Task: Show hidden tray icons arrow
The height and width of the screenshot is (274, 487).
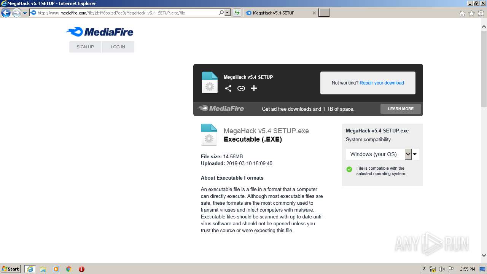Action: pyautogui.click(x=424, y=269)
